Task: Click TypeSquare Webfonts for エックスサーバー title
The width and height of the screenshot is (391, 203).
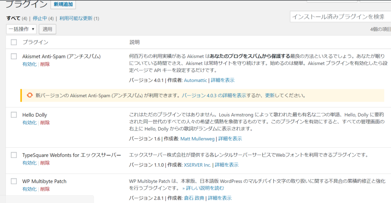Action: 72,155
